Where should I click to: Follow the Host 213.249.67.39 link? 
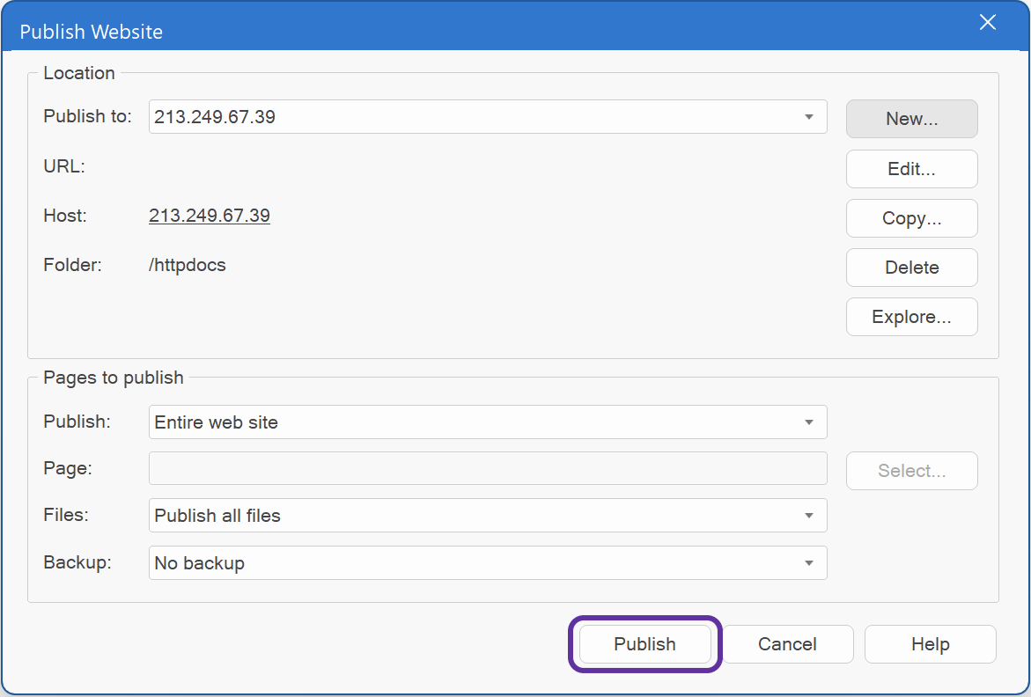pos(210,216)
